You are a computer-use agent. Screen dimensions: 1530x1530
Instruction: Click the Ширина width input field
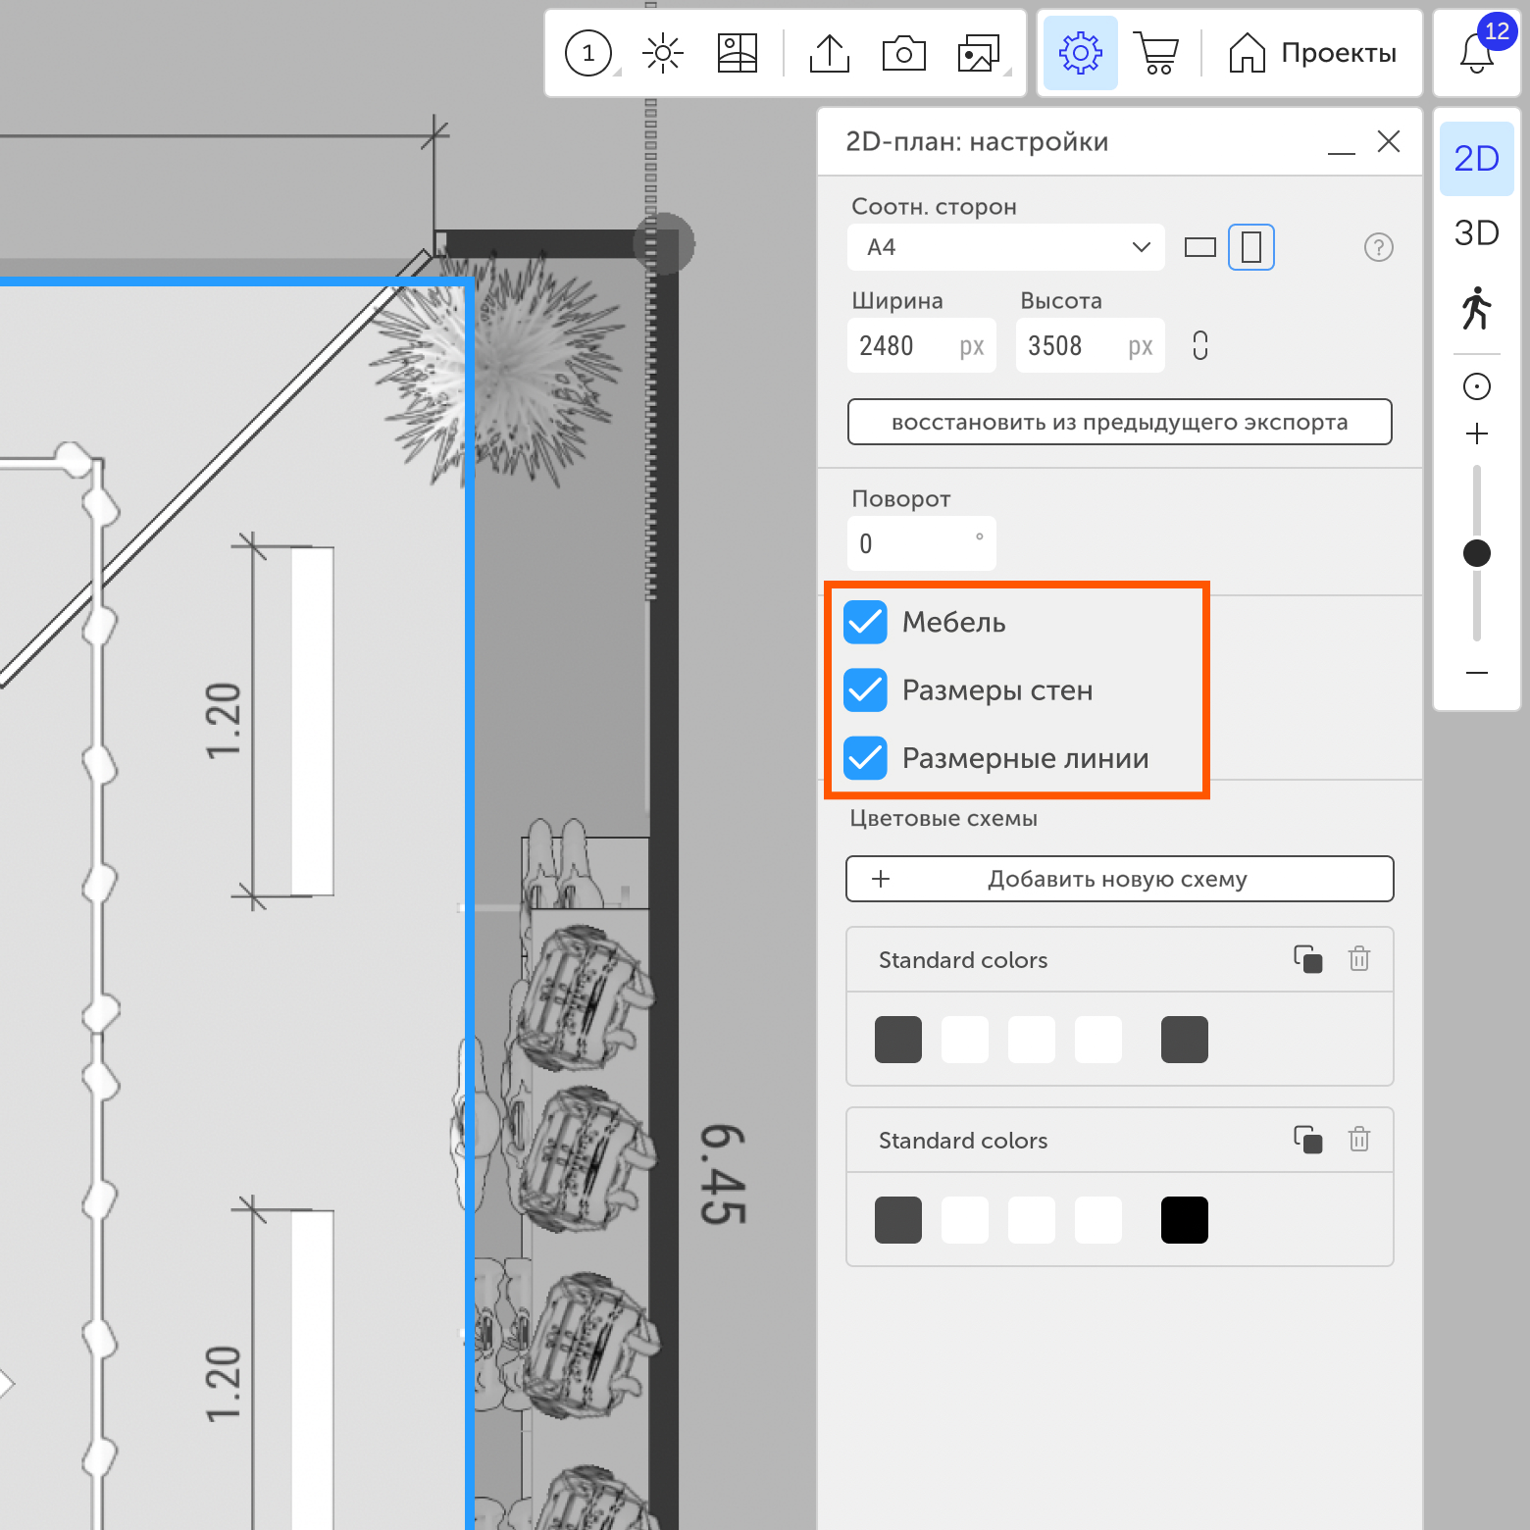(902, 346)
